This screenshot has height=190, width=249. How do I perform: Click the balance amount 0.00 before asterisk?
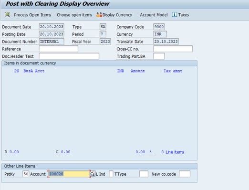pyautogui.click(x=140, y=152)
